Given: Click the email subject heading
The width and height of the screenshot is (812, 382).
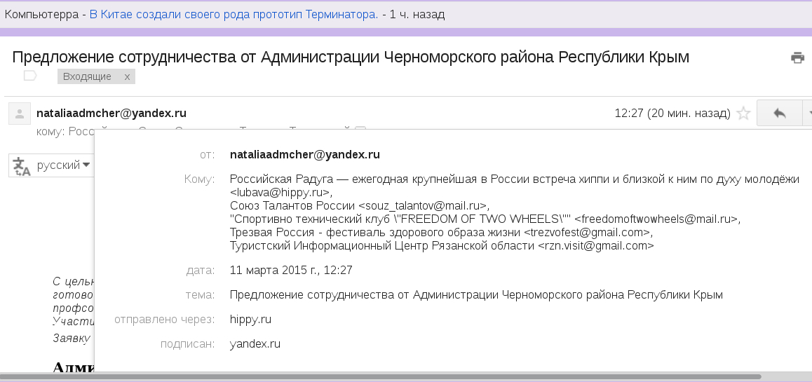Looking at the screenshot, I should click(x=351, y=57).
